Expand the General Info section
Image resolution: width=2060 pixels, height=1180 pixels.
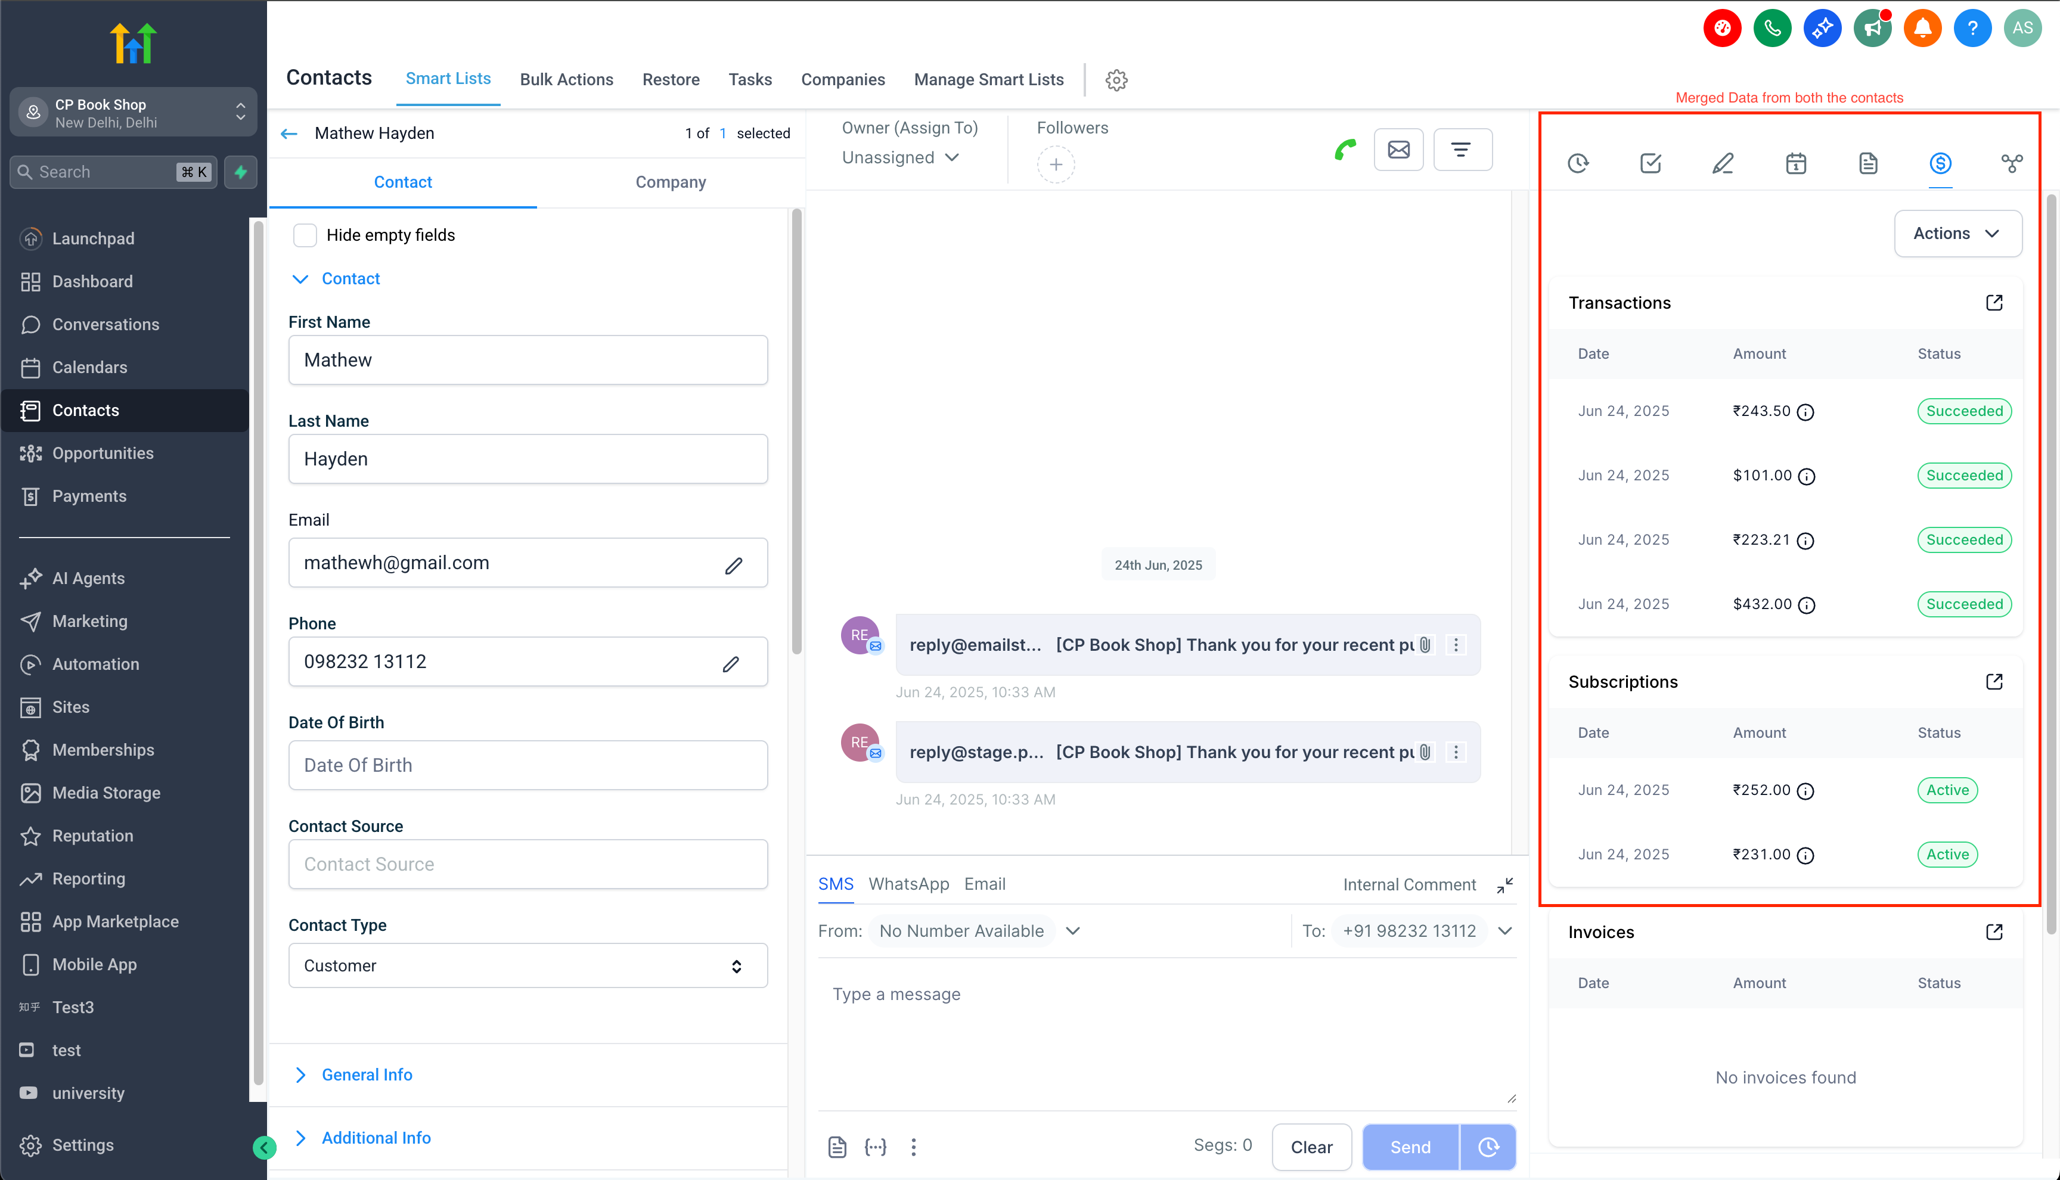367,1075
